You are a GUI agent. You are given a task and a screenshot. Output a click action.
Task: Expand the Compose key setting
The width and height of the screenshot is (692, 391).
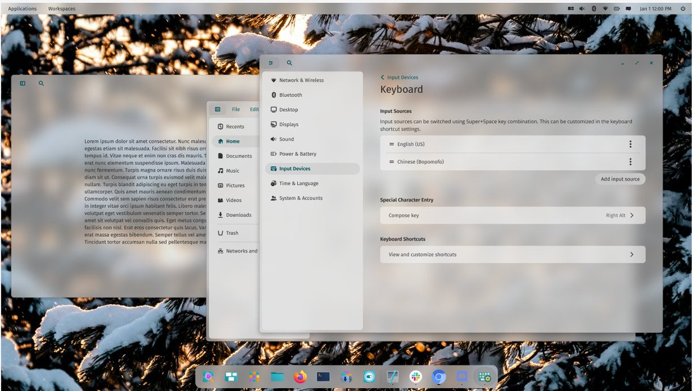pyautogui.click(x=513, y=214)
